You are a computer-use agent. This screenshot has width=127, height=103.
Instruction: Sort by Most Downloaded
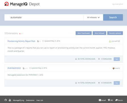click(84, 33)
